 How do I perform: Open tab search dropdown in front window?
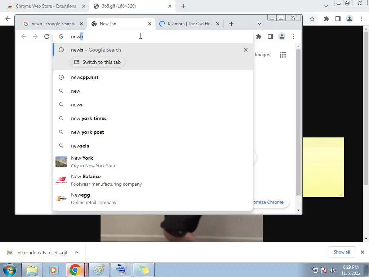tap(259, 24)
